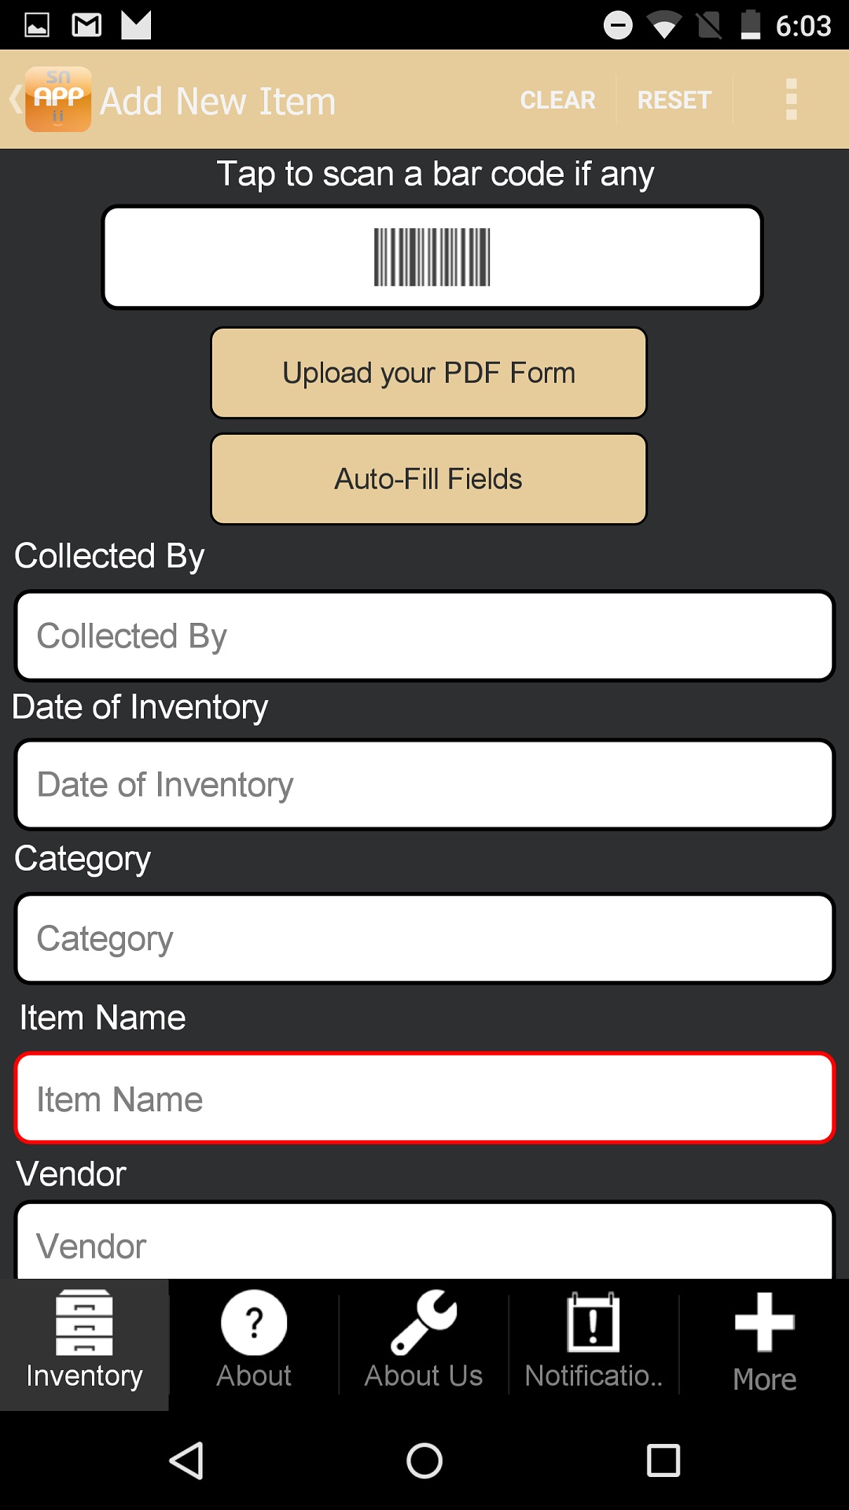This screenshot has width=849, height=1510.
Task: Tap the barcode image to scan a code
Action: click(432, 257)
